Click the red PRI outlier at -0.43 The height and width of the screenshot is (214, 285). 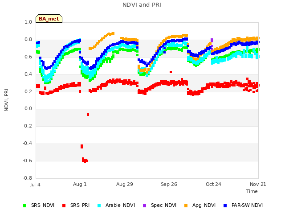81,146
